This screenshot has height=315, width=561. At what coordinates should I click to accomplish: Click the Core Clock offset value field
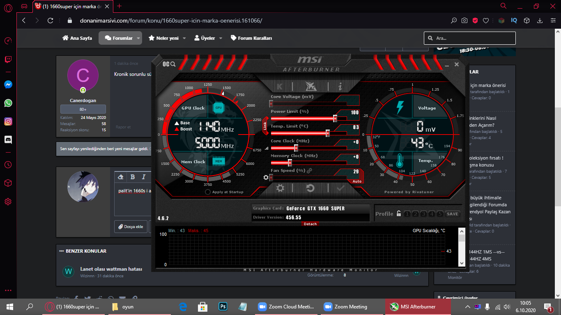click(349, 142)
